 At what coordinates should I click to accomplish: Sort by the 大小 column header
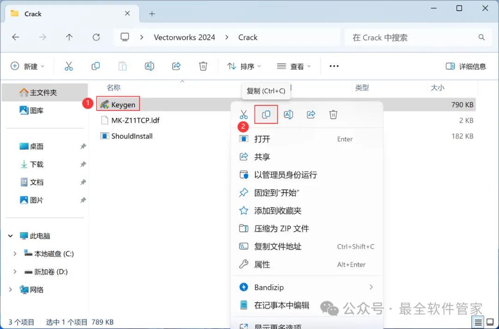438,87
